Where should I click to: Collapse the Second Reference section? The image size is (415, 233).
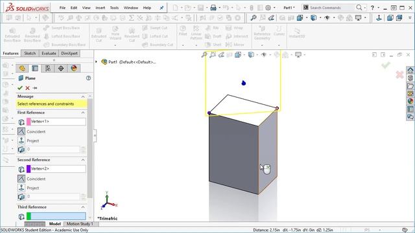pos(83,160)
